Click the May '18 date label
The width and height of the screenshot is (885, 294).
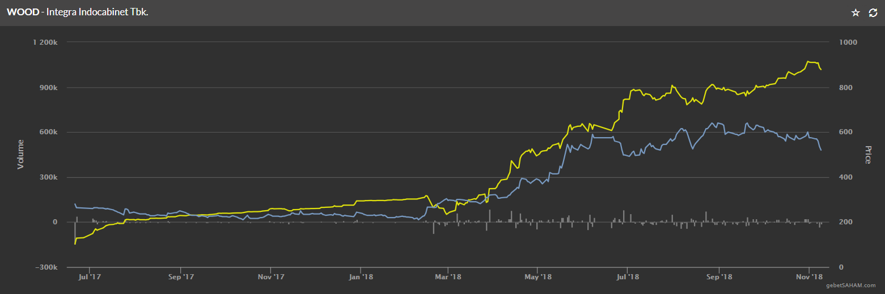538,277
